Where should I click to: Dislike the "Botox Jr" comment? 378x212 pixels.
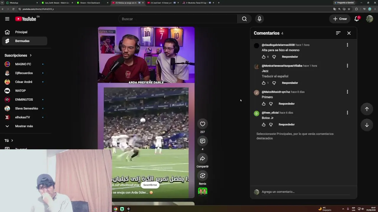click(271, 125)
